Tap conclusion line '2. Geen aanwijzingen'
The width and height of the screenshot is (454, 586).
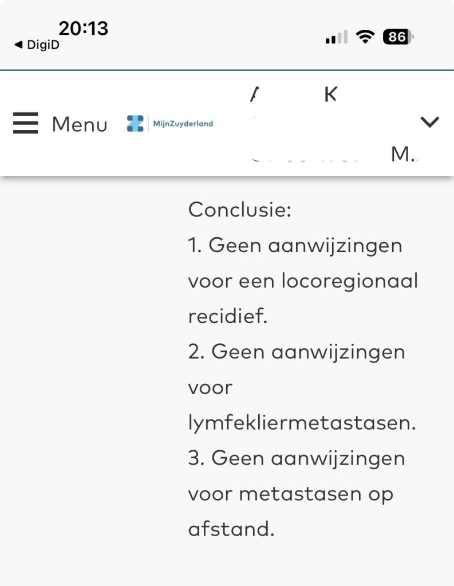296,352
